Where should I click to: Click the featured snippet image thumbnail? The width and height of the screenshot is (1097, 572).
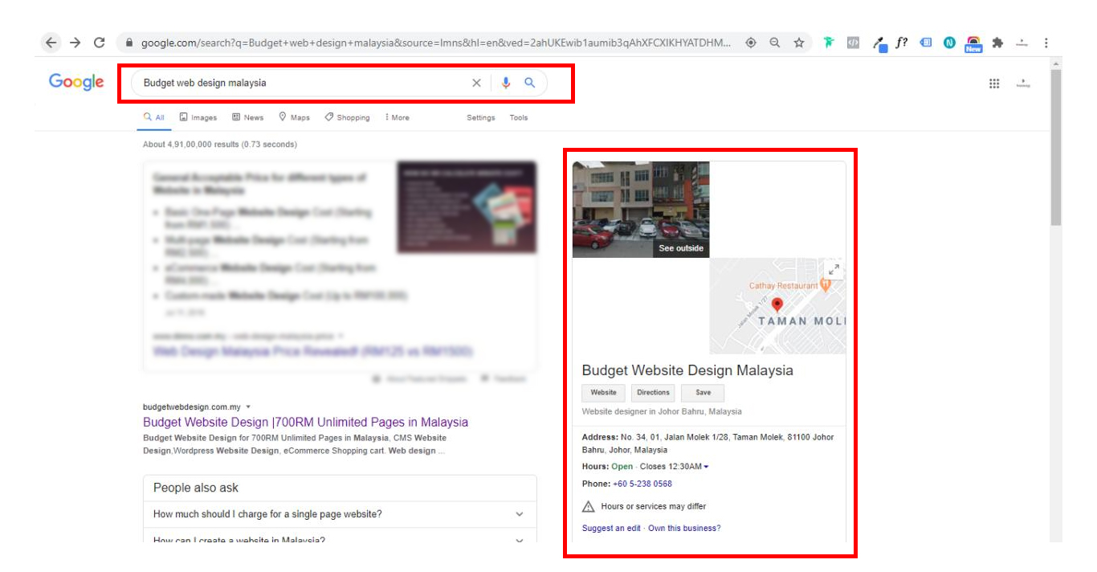[x=467, y=207]
